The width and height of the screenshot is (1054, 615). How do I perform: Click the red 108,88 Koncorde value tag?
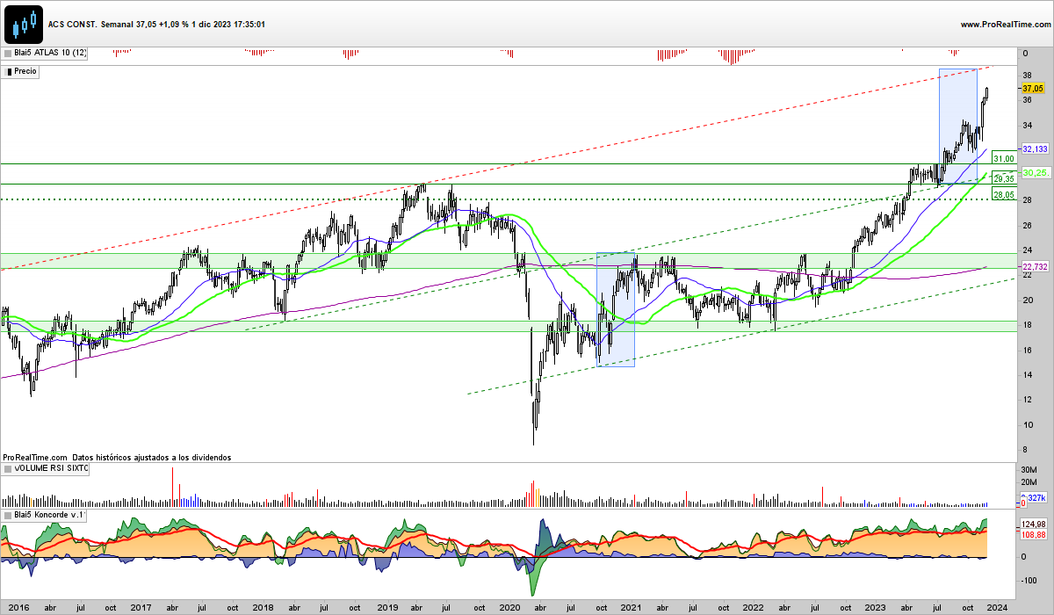click(1032, 533)
